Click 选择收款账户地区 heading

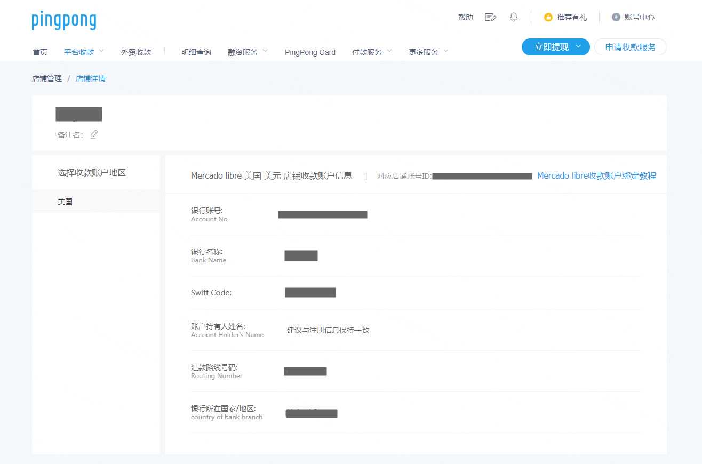(x=92, y=172)
